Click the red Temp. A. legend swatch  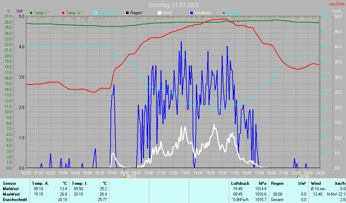pyautogui.click(x=63, y=13)
